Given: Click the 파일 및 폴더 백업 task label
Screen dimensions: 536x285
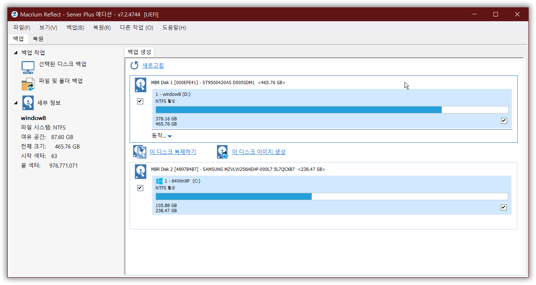Looking at the screenshot, I should (61, 81).
